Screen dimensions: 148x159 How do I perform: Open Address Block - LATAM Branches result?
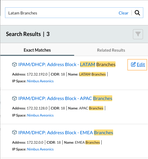click(x=67, y=65)
